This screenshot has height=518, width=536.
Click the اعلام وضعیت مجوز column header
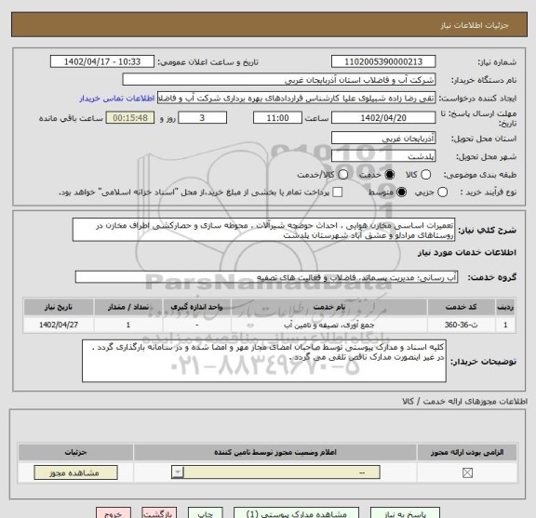275,452
